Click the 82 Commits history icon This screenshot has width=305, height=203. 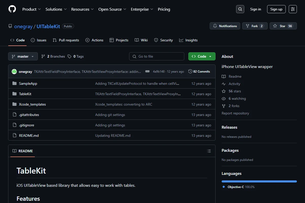coord(190,72)
